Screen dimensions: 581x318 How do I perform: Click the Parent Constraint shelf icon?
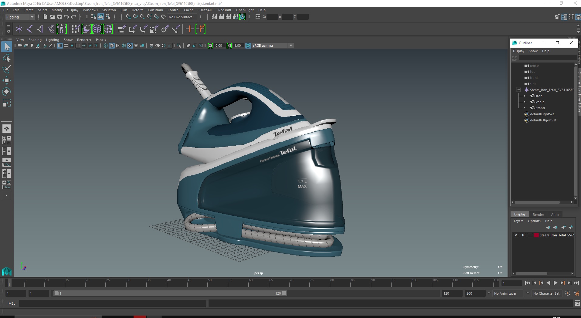coord(122,29)
